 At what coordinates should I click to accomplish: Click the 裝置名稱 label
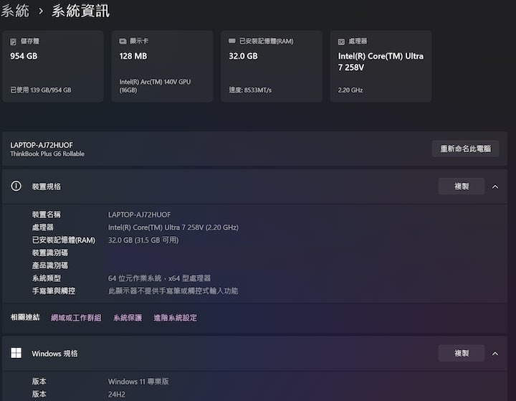(x=47, y=214)
